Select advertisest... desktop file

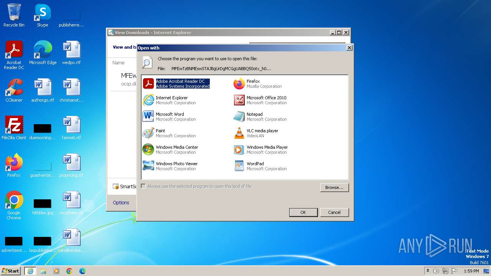coord(14,245)
